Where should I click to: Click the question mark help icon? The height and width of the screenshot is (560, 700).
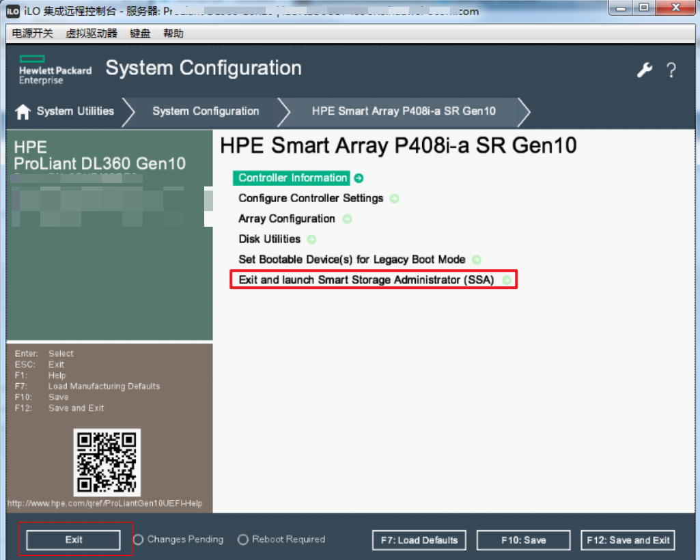671,70
